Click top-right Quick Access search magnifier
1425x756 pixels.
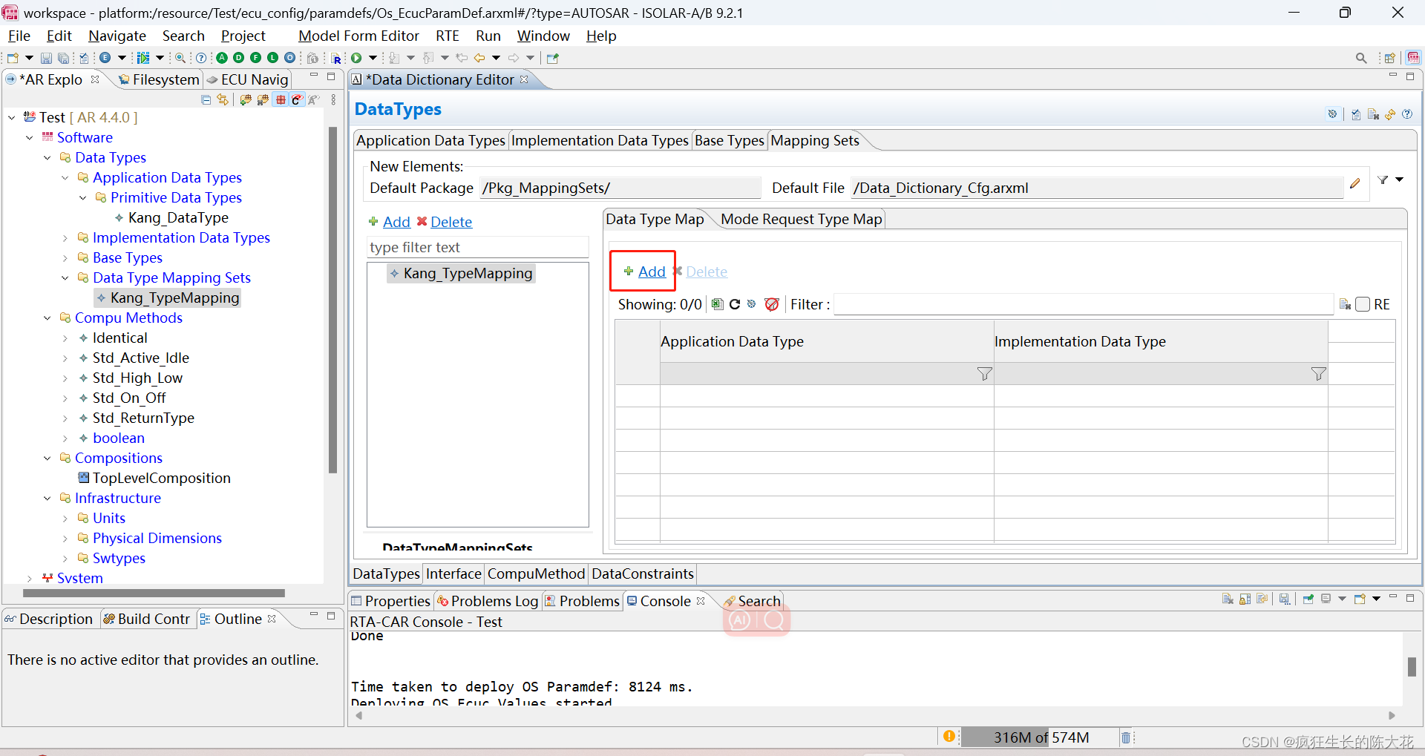[1361, 58]
